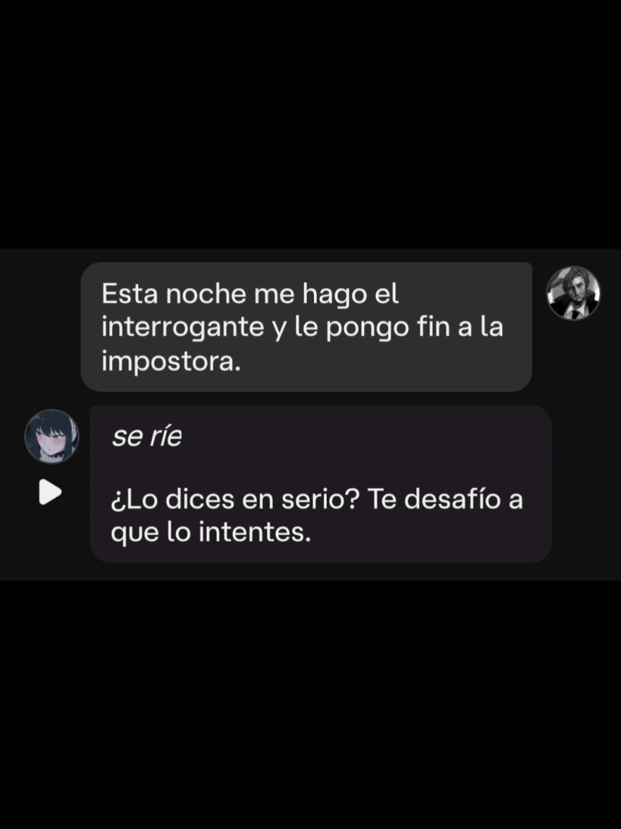Click the word 'hago' in first message
This screenshot has height=829, width=621.
[x=334, y=294]
